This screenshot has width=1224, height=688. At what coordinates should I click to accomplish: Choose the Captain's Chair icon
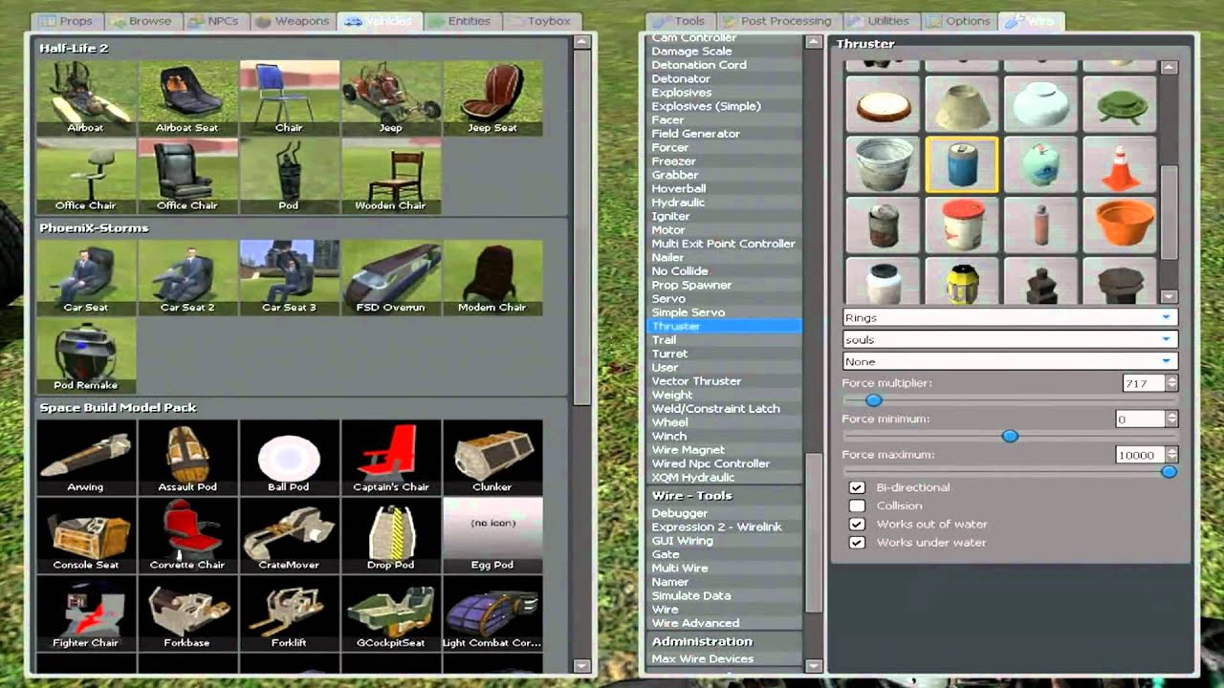[390, 457]
